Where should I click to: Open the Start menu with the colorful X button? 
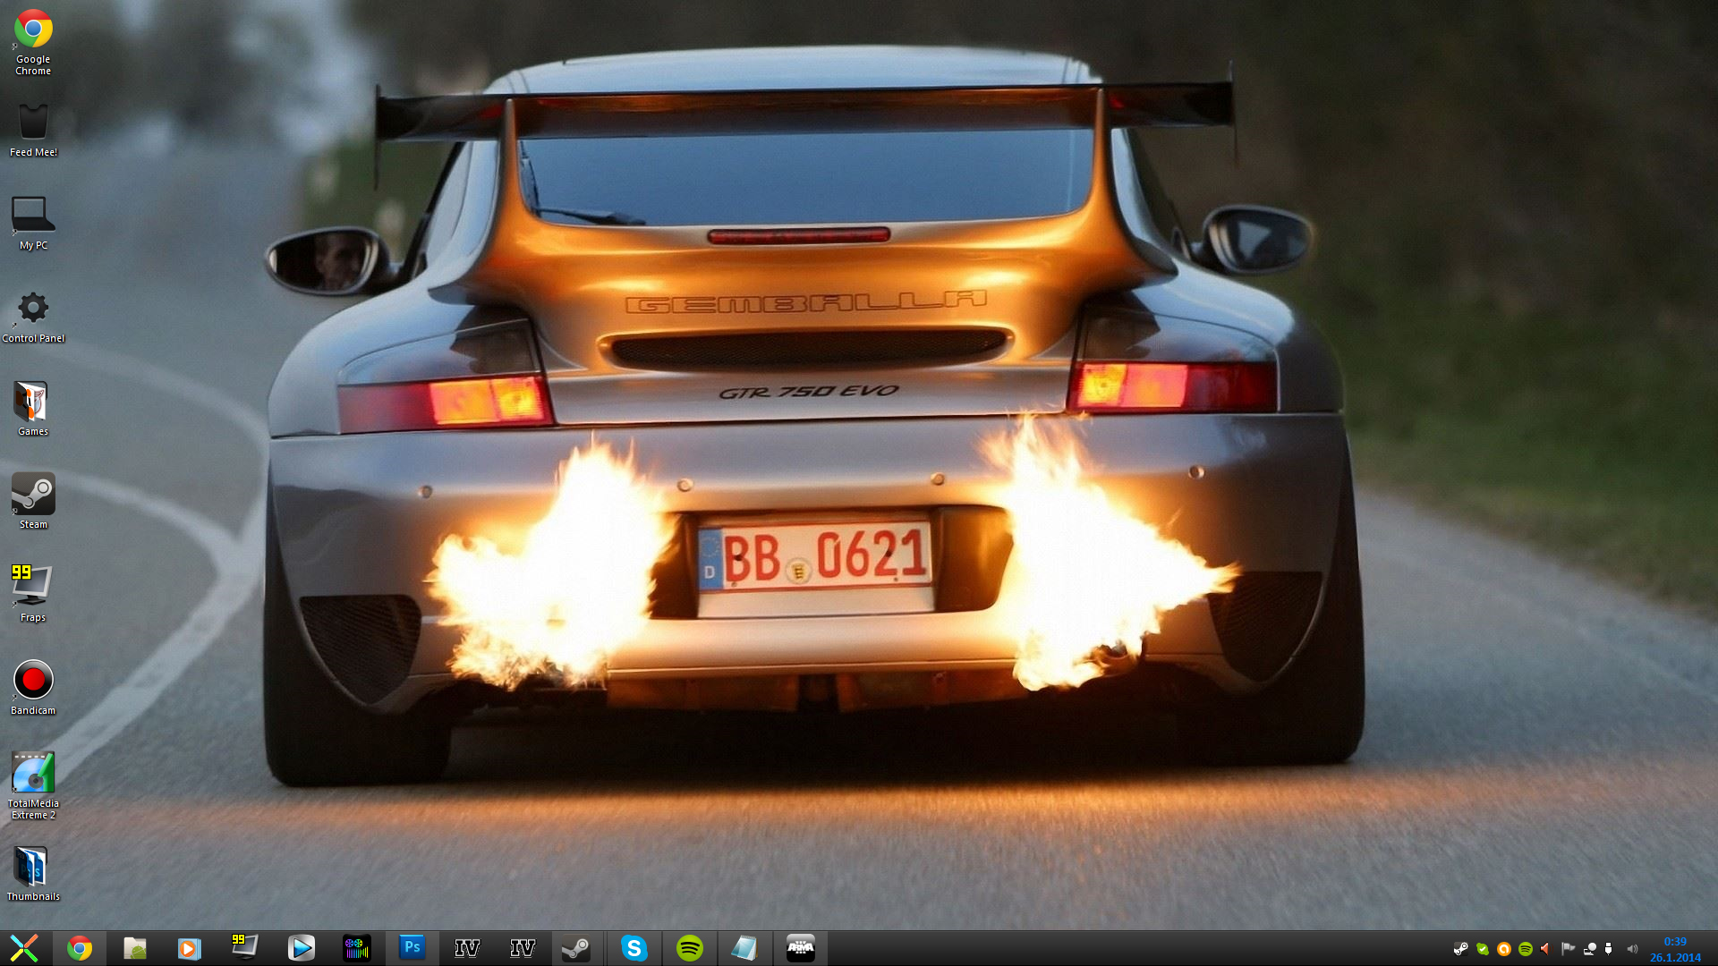[x=24, y=948]
